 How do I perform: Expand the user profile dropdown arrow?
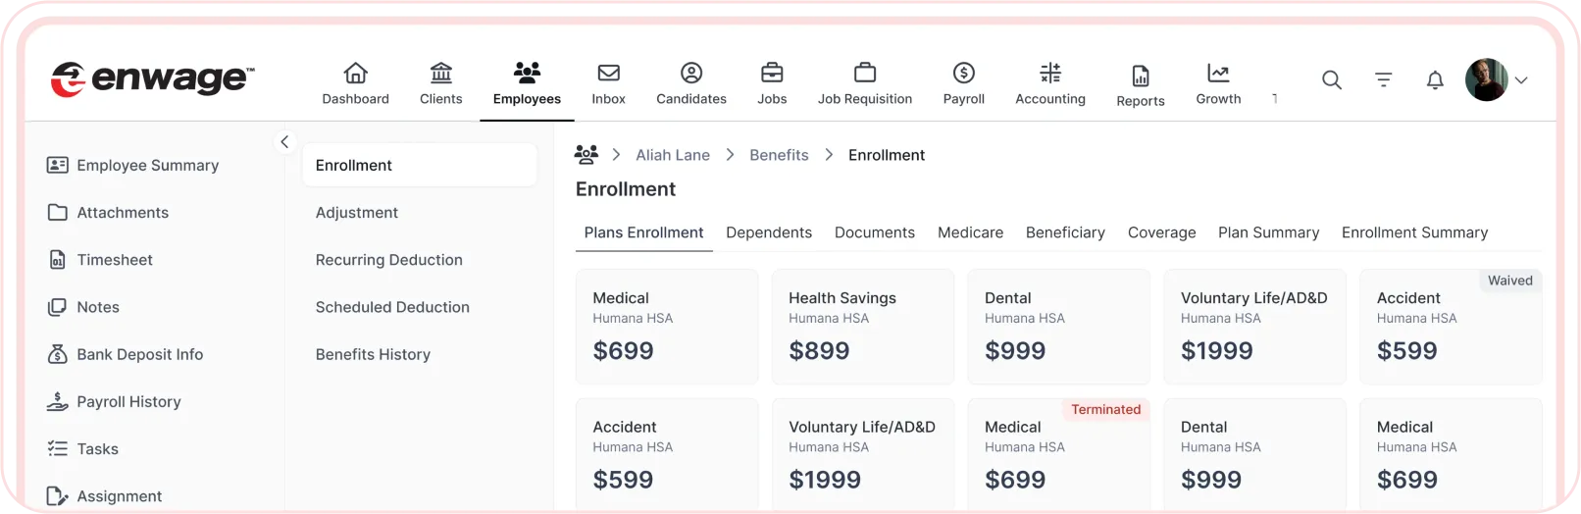[1521, 80]
